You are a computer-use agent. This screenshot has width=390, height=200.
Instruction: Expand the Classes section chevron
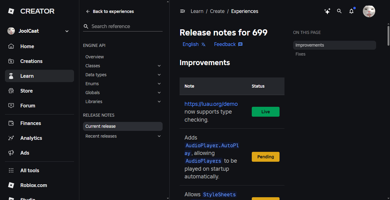pos(159,66)
